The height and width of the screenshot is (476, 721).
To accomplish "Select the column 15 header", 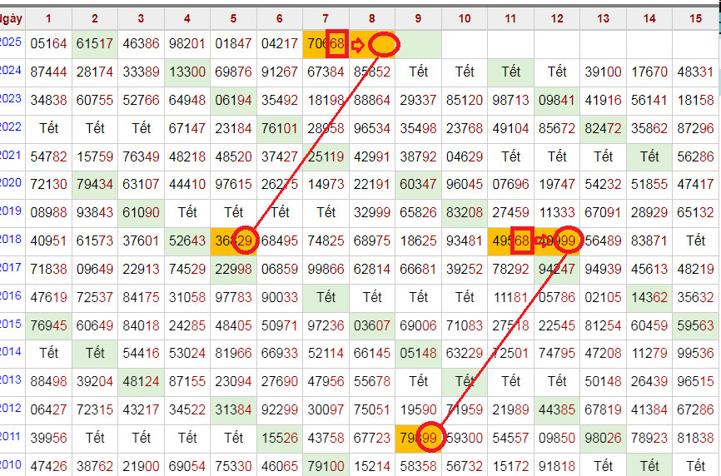I will tap(695, 18).
